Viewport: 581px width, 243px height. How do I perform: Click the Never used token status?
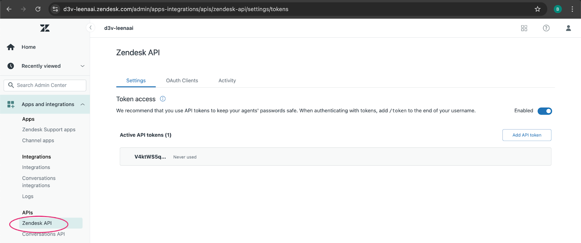(x=185, y=157)
